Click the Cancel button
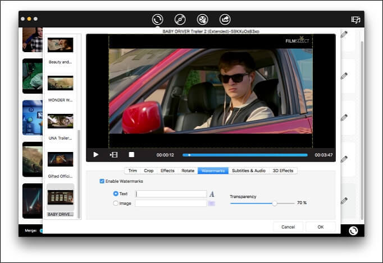 click(x=288, y=227)
